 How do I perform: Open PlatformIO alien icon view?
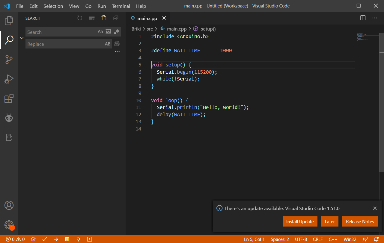pos(9,118)
